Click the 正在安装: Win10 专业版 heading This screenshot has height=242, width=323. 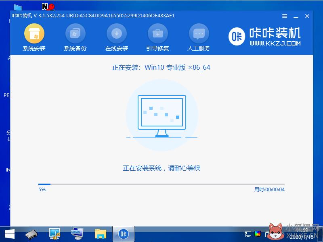pos(161,67)
